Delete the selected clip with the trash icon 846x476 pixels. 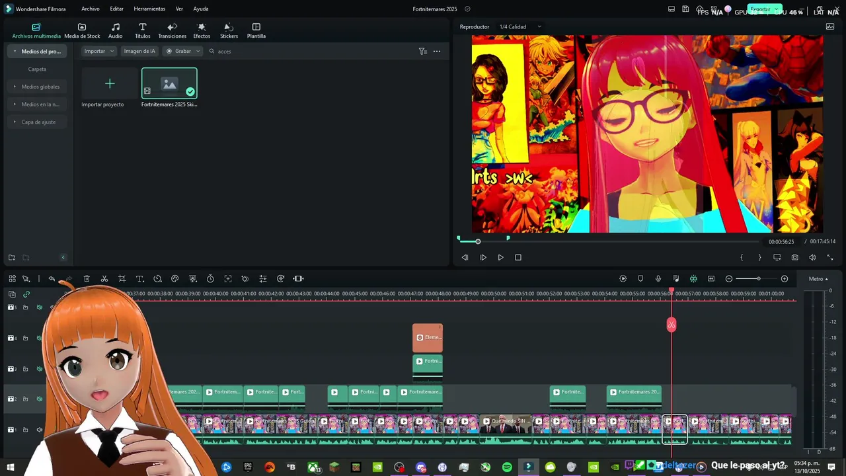(x=87, y=278)
